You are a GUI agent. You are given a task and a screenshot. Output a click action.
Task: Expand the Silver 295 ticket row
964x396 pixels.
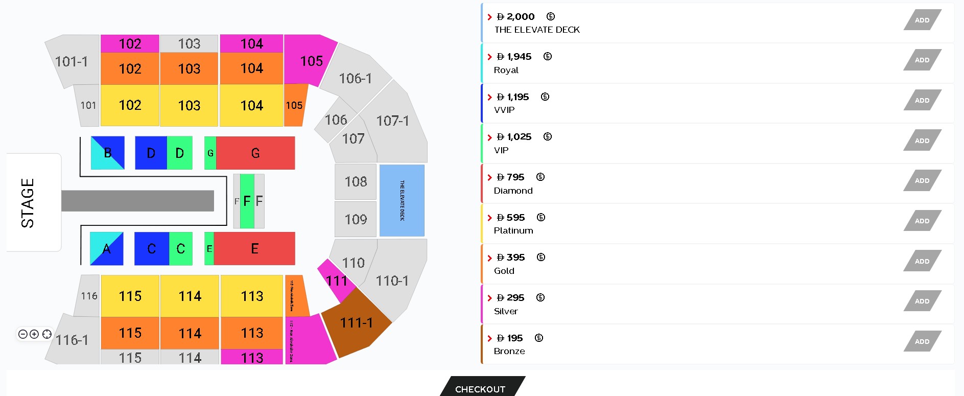pyautogui.click(x=490, y=298)
